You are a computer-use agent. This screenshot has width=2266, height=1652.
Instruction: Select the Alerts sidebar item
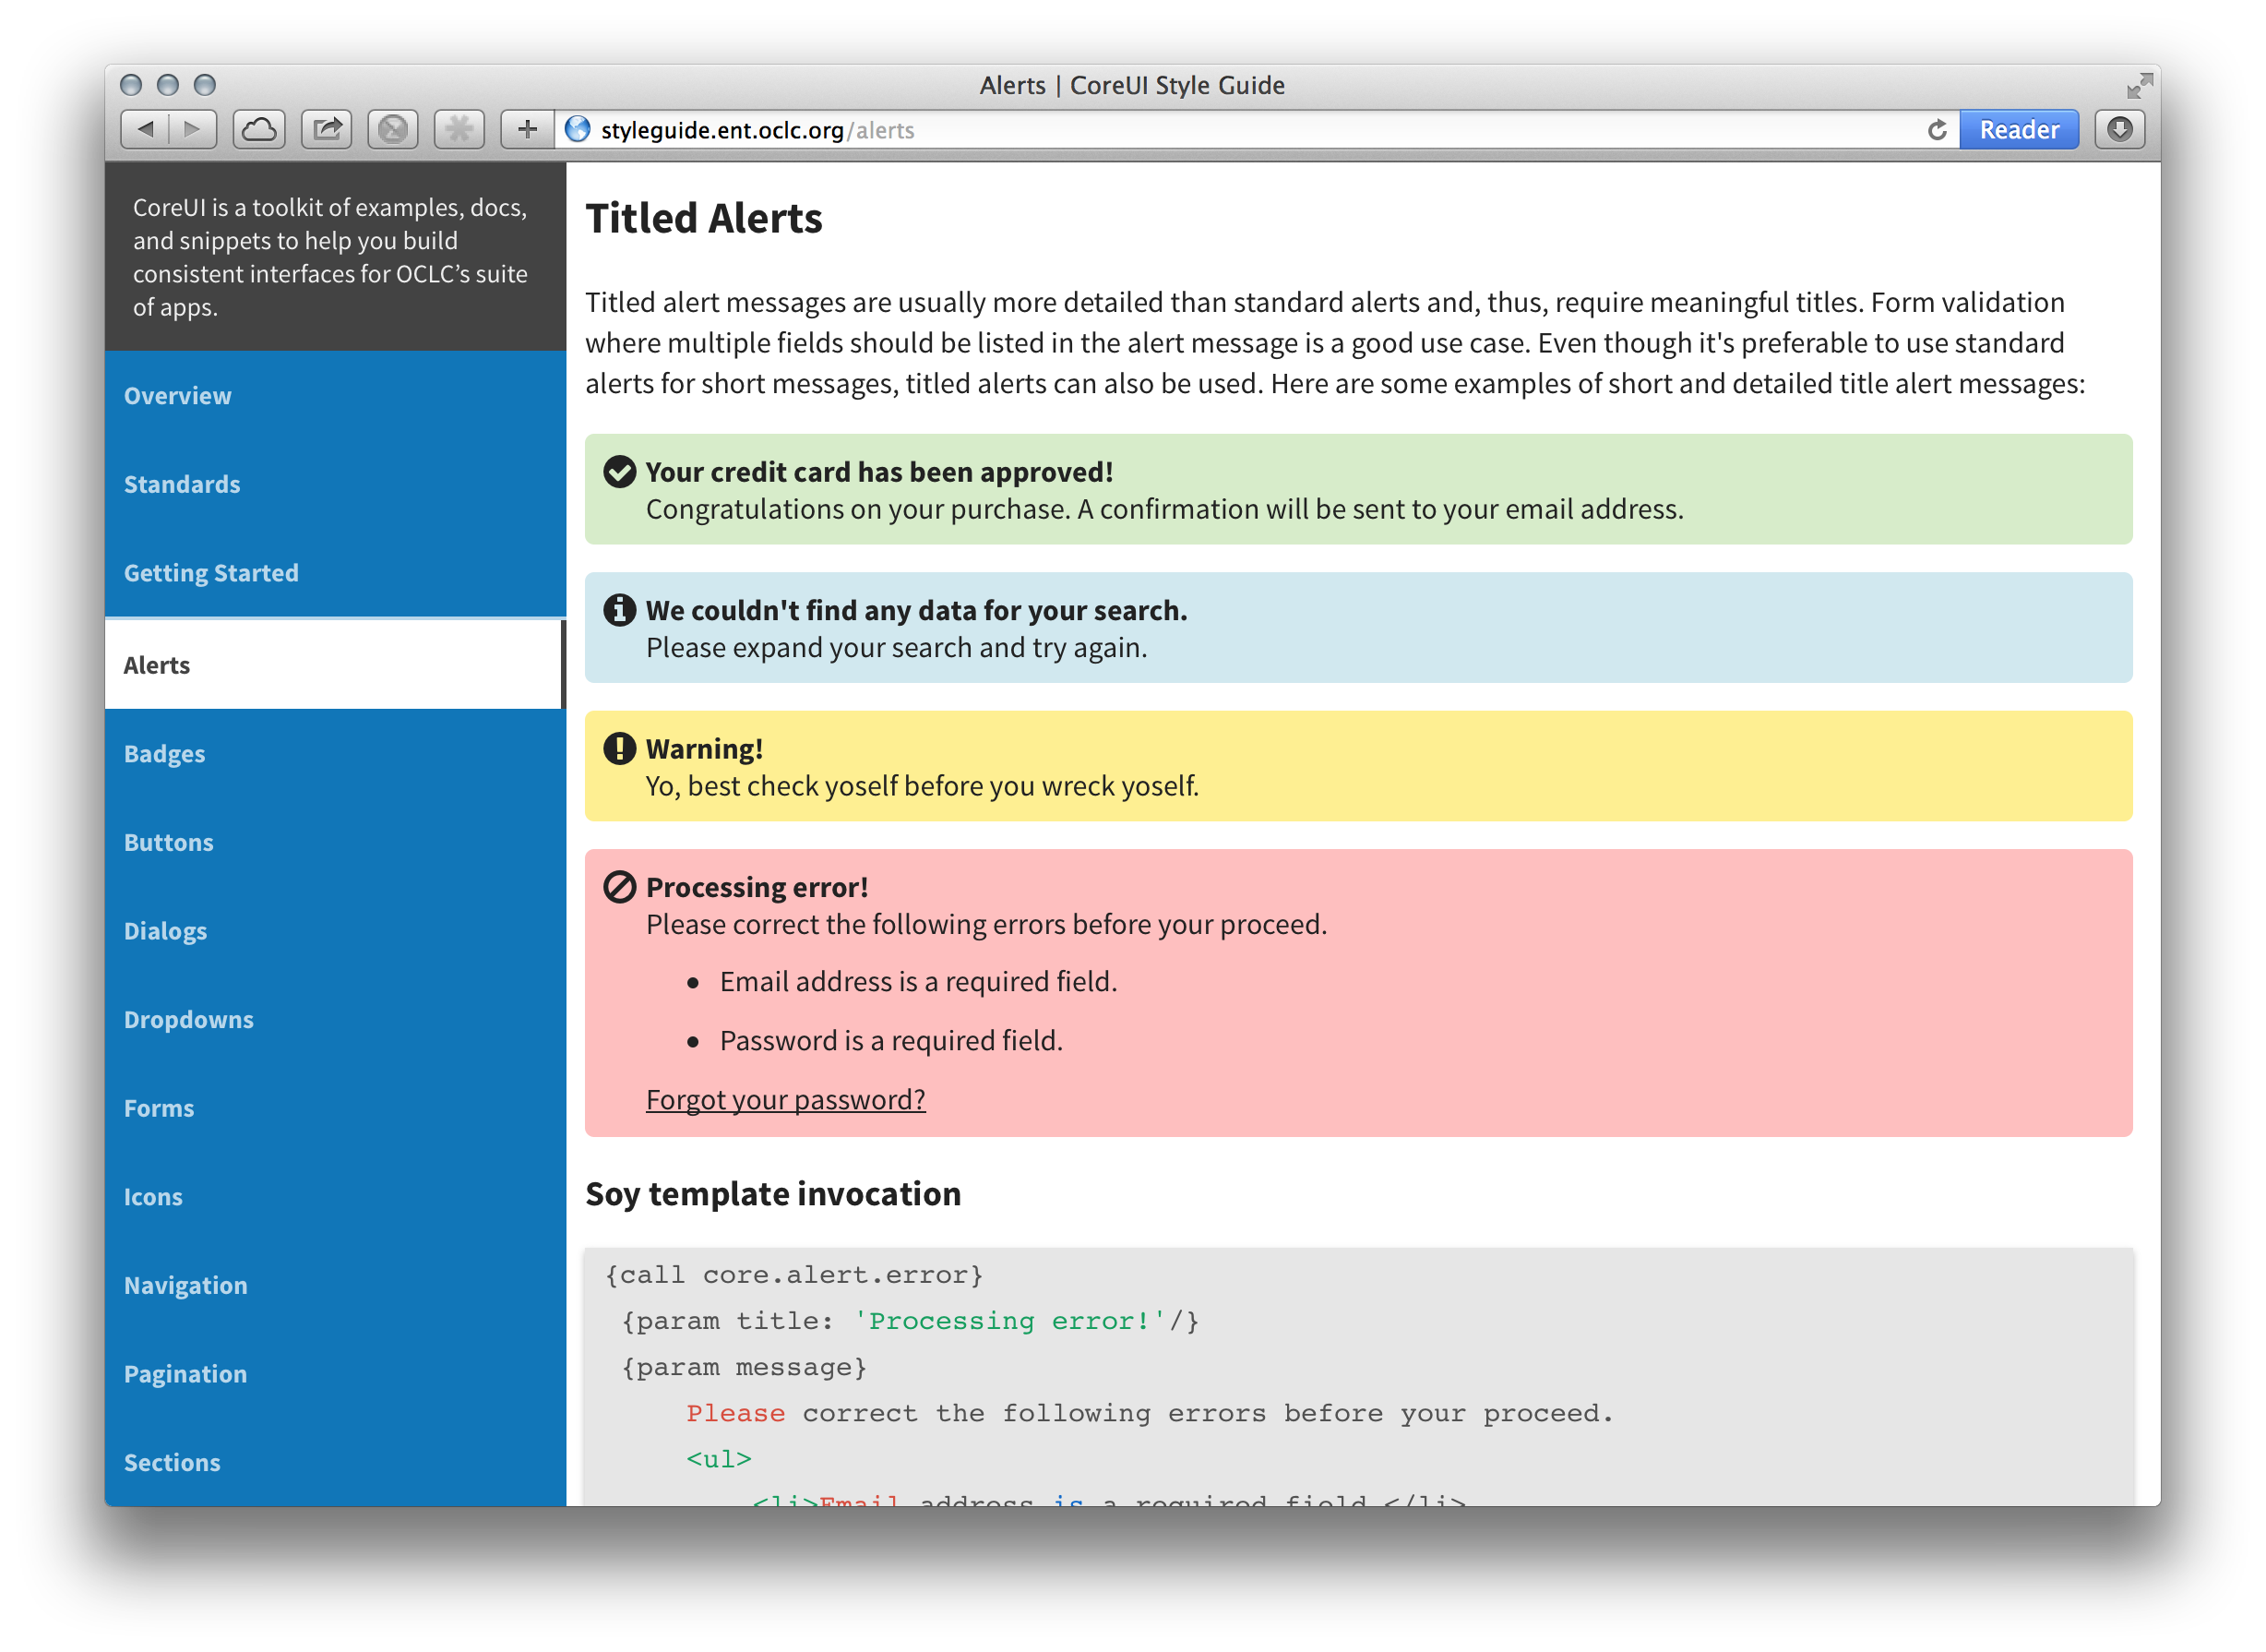(x=336, y=665)
